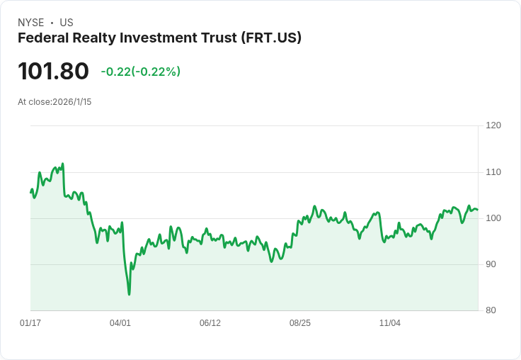Click the At close 2026/1/15 date text
Screen dimensions: 521x360
(55, 102)
